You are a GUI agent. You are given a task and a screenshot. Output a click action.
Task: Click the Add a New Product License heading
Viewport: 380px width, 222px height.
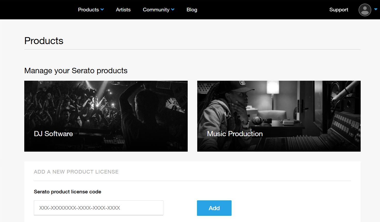76,172
